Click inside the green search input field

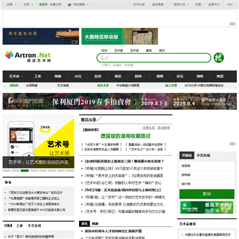[154, 58]
